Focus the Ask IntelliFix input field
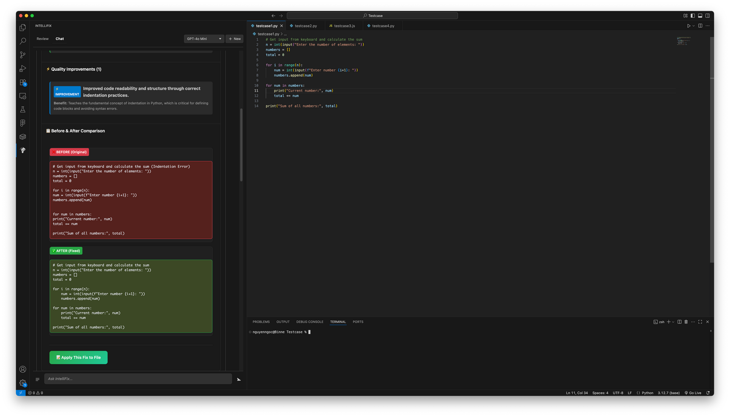The image size is (730, 417). [138, 379]
